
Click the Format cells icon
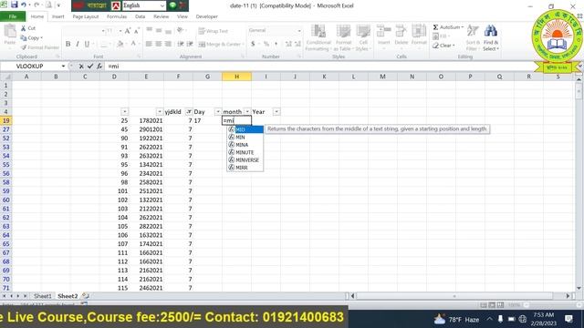coord(419,31)
